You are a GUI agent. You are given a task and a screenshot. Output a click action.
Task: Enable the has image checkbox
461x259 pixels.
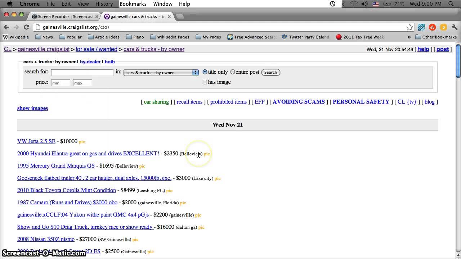[205, 82]
